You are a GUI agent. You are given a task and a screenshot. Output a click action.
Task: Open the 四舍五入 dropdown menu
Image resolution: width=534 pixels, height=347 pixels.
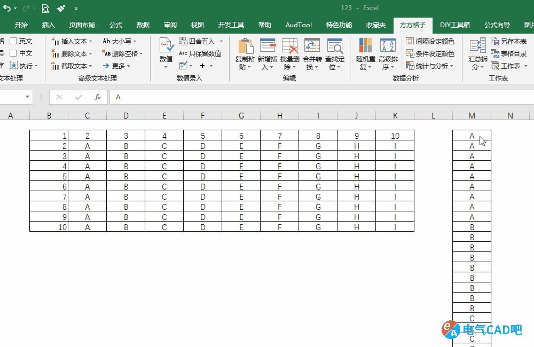tap(222, 41)
